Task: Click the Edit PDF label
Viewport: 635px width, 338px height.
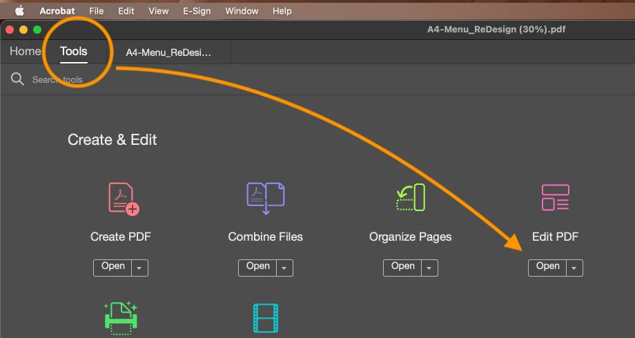Action: coord(555,237)
